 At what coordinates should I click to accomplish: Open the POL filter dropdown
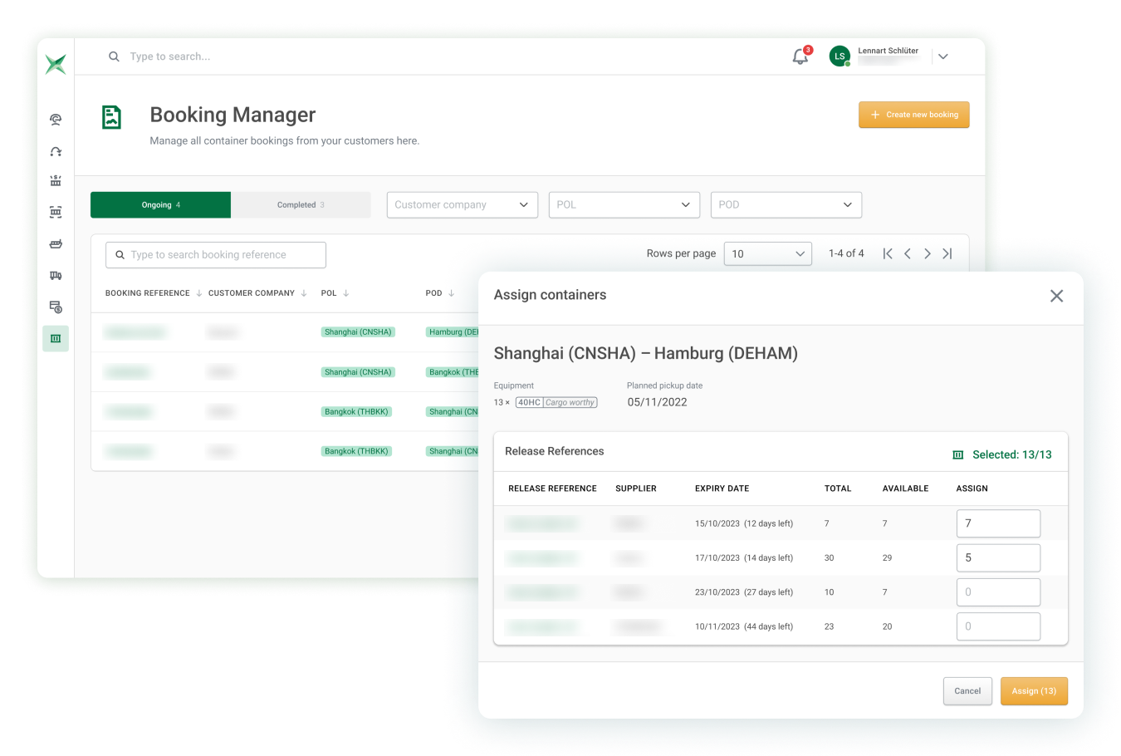(624, 205)
